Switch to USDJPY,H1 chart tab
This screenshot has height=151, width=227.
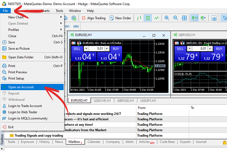148,101
